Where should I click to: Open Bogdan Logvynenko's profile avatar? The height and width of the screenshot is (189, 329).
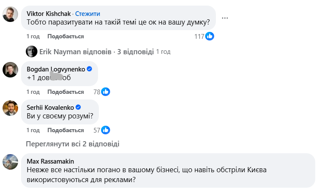(x=10, y=70)
